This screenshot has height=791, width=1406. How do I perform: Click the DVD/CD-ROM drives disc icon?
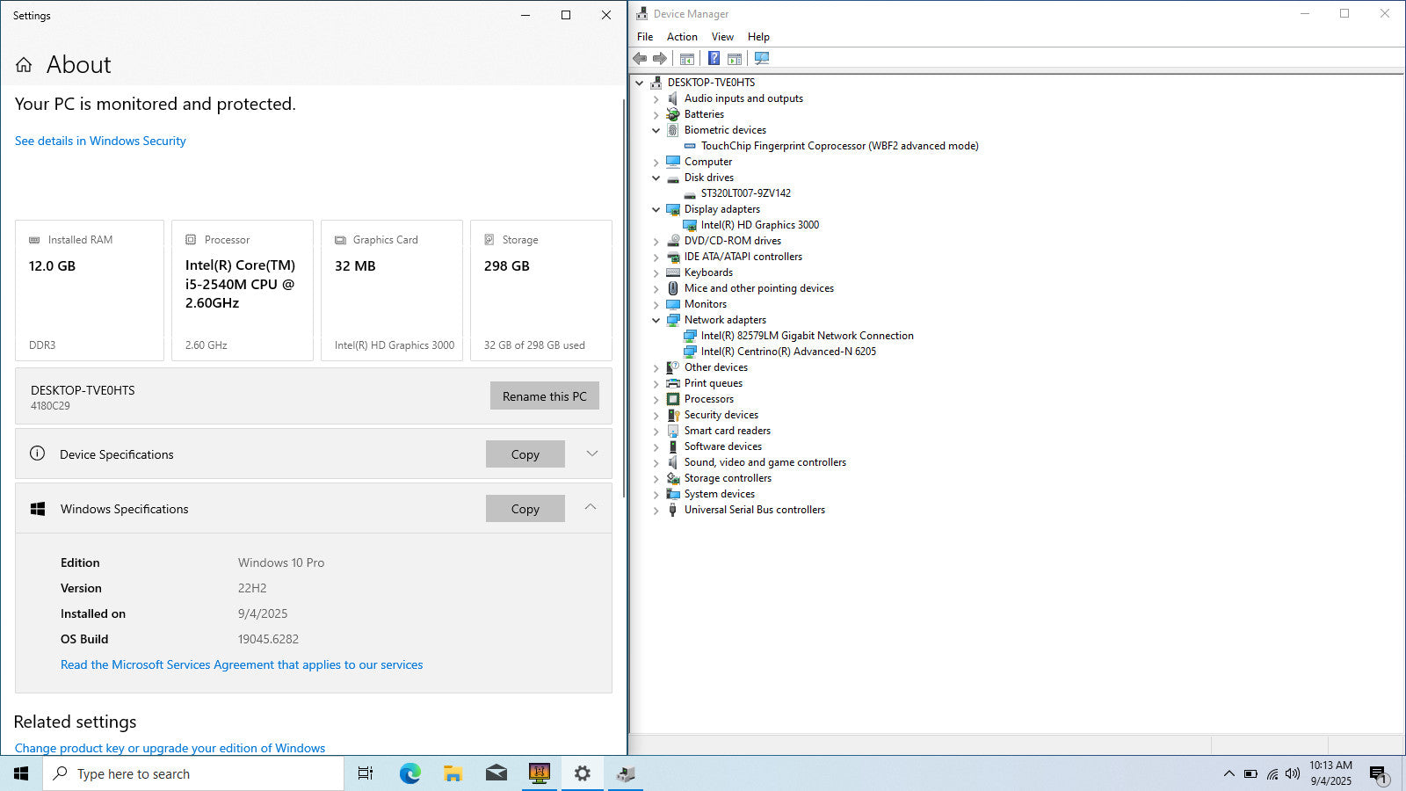click(x=673, y=241)
